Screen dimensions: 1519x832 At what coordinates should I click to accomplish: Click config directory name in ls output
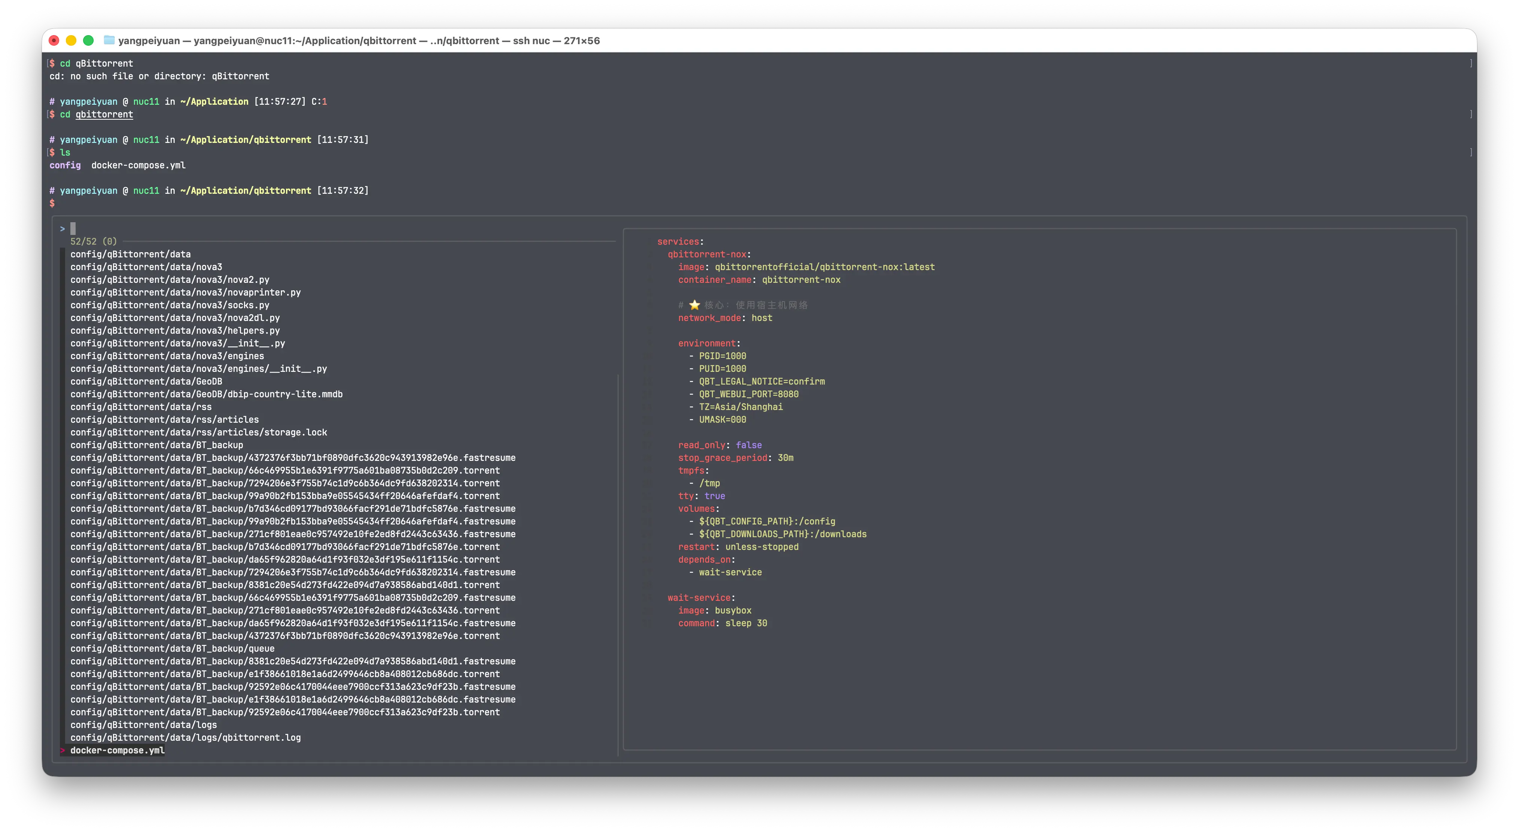[65, 166]
